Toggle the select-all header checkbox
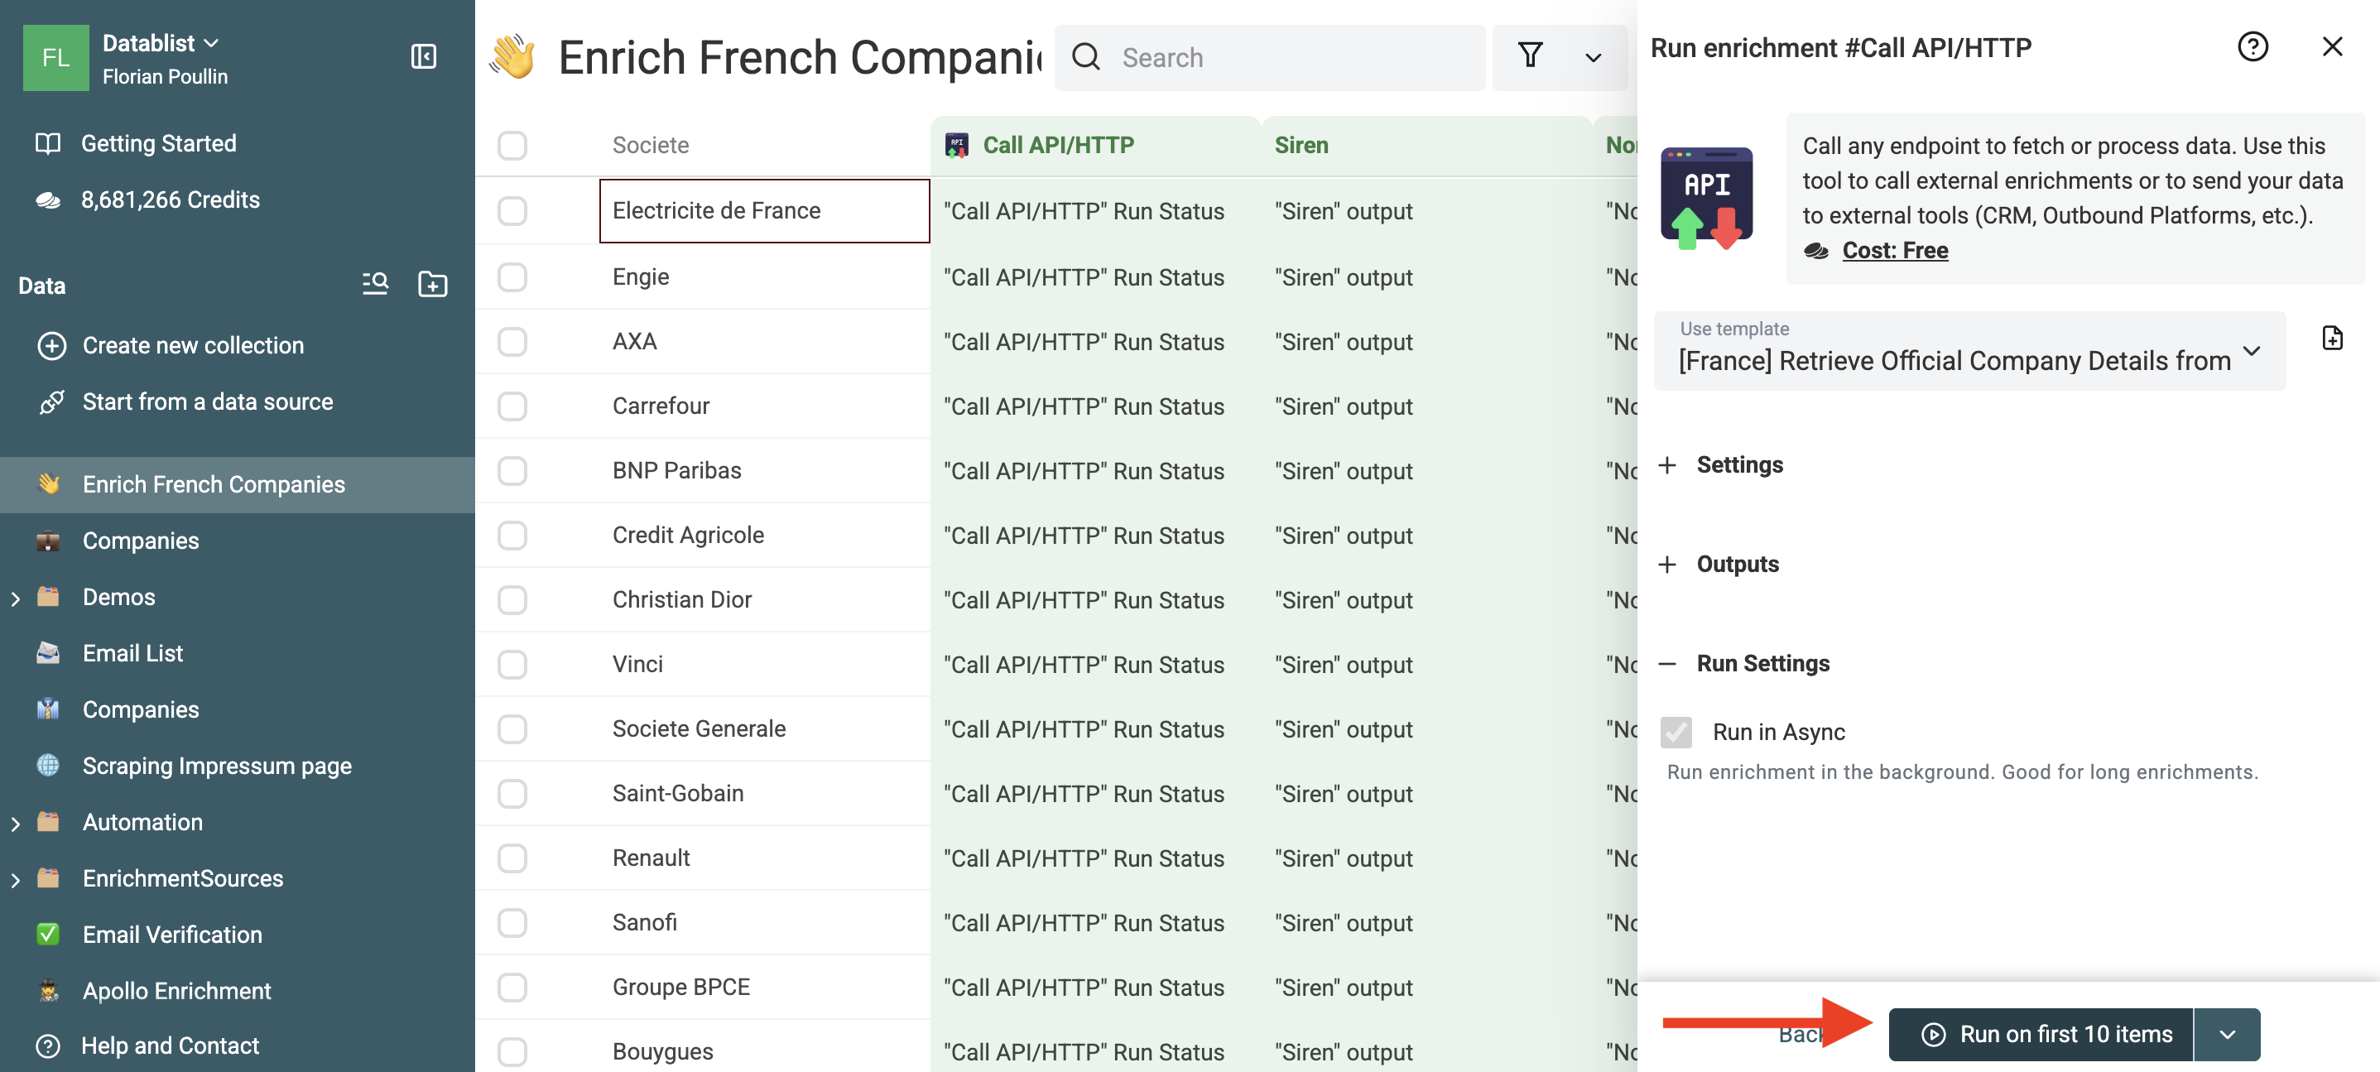Viewport: 2380px width, 1072px height. (x=512, y=145)
